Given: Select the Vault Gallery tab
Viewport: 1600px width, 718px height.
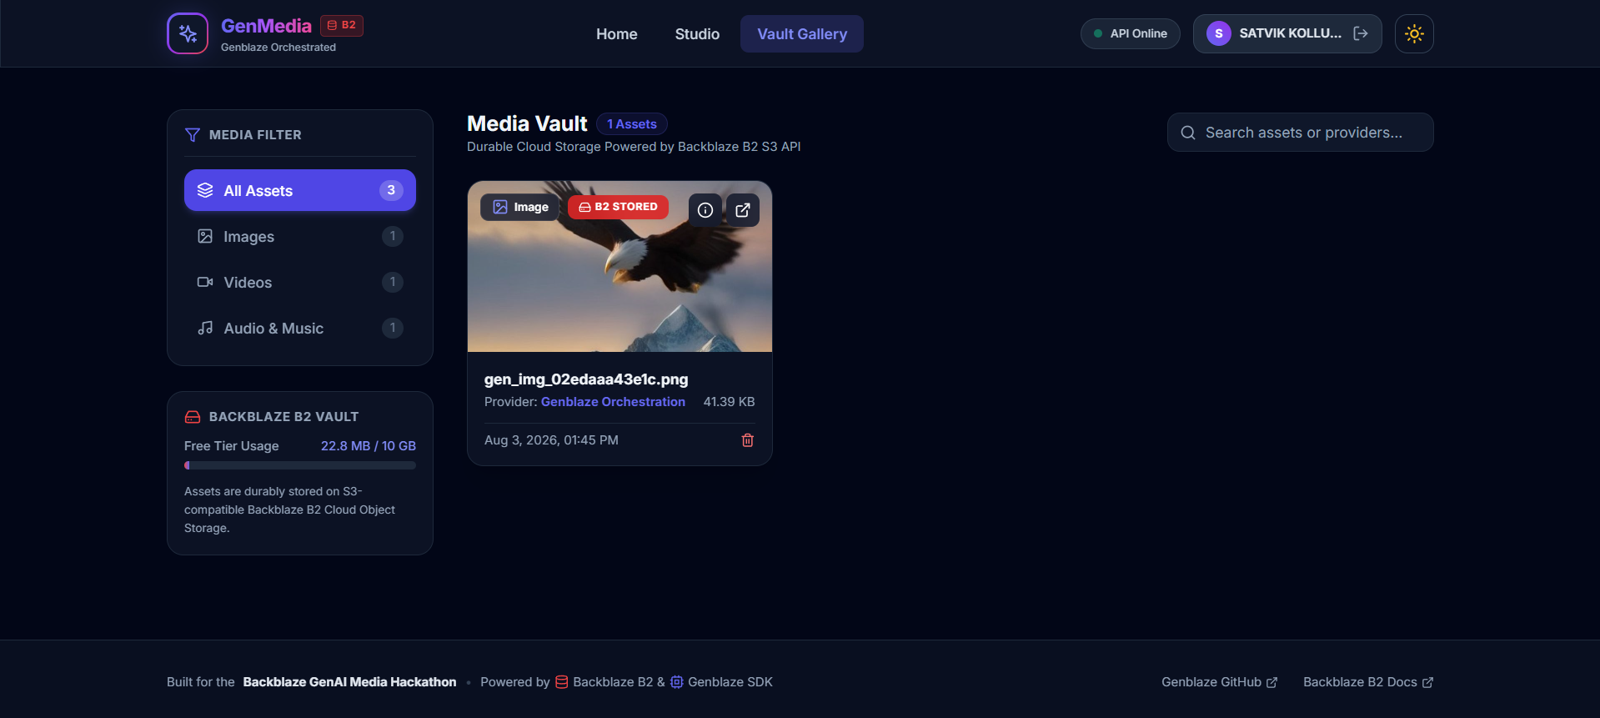Looking at the screenshot, I should (x=802, y=34).
